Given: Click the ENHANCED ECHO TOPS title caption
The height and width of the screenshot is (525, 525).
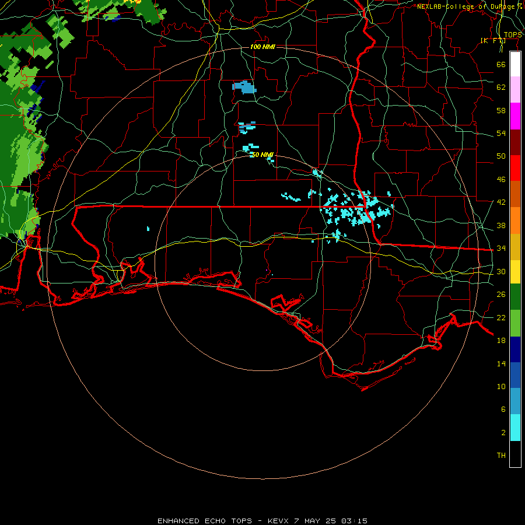Looking at the screenshot, I should pyautogui.click(x=262, y=521).
